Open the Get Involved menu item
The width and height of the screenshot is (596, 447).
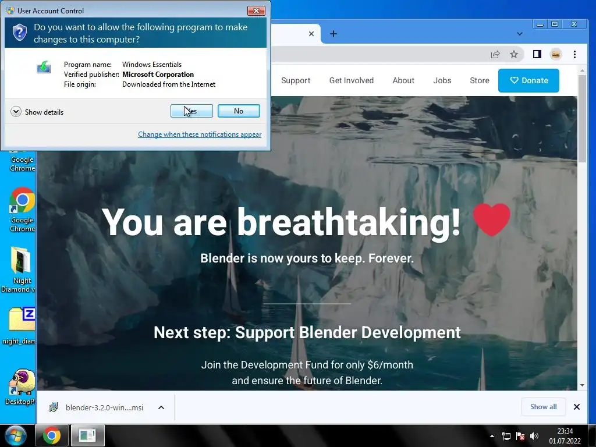click(x=352, y=80)
